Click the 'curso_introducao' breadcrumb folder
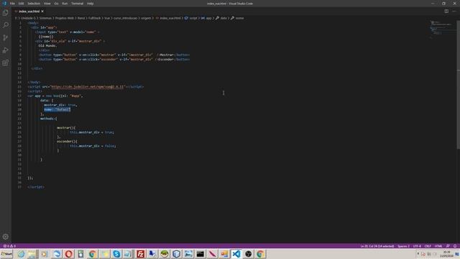The image size is (460, 259). pyautogui.click(x=125, y=18)
